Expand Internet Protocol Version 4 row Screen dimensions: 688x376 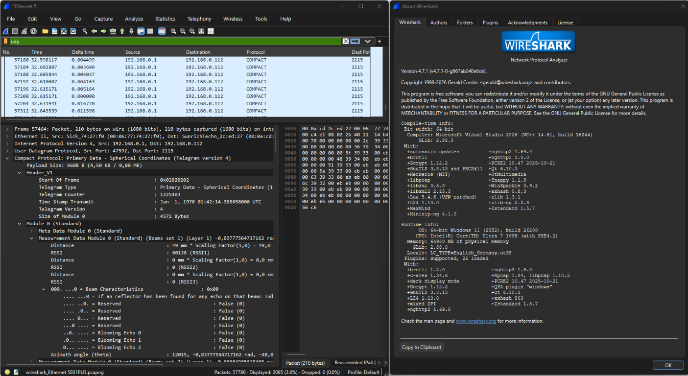pyautogui.click(x=7, y=144)
